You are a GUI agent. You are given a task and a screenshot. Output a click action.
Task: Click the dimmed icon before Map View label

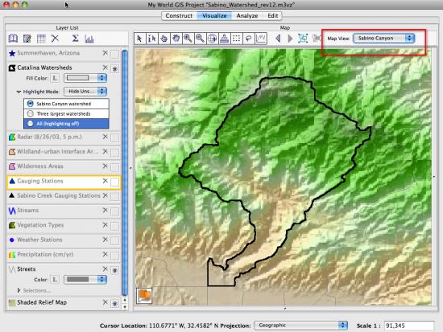click(x=317, y=39)
